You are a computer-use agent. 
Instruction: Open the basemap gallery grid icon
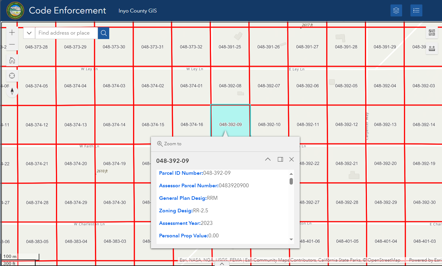click(x=432, y=33)
